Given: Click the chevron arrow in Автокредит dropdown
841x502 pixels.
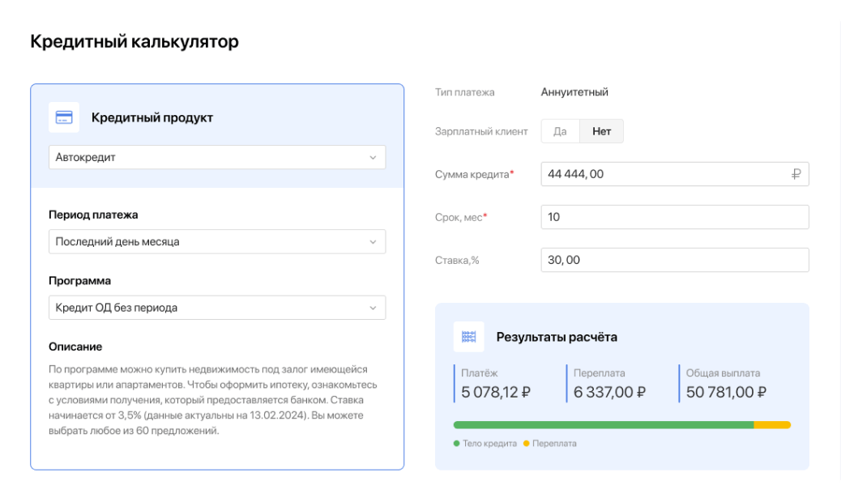Looking at the screenshot, I should pyautogui.click(x=373, y=158).
